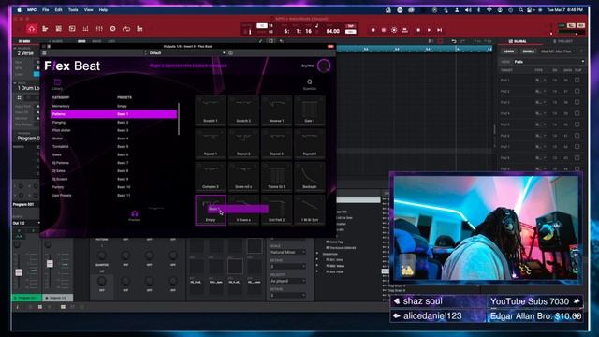Open the Tools menu in menu bar
The width and height of the screenshot is (599, 337).
(73, 10)
